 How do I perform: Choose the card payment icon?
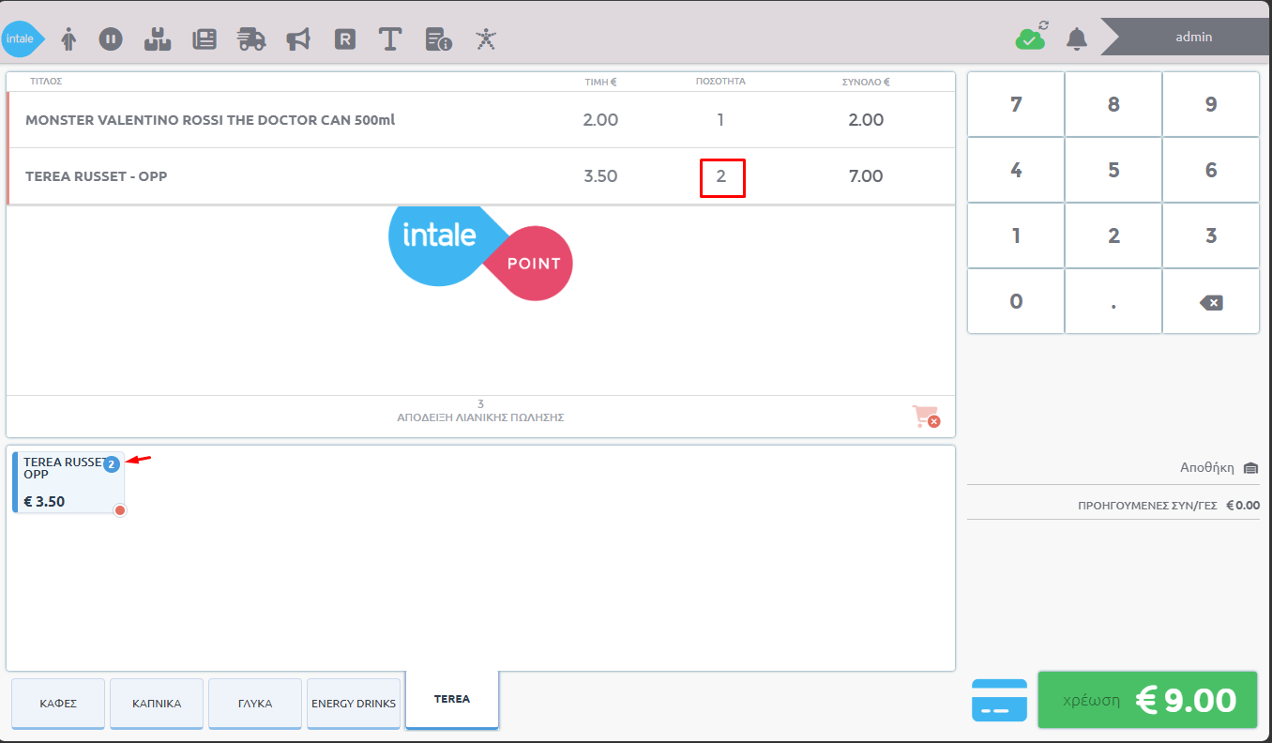point(999,700)
